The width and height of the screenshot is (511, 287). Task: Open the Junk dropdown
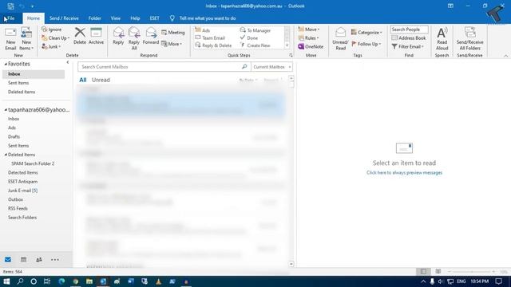51,46
